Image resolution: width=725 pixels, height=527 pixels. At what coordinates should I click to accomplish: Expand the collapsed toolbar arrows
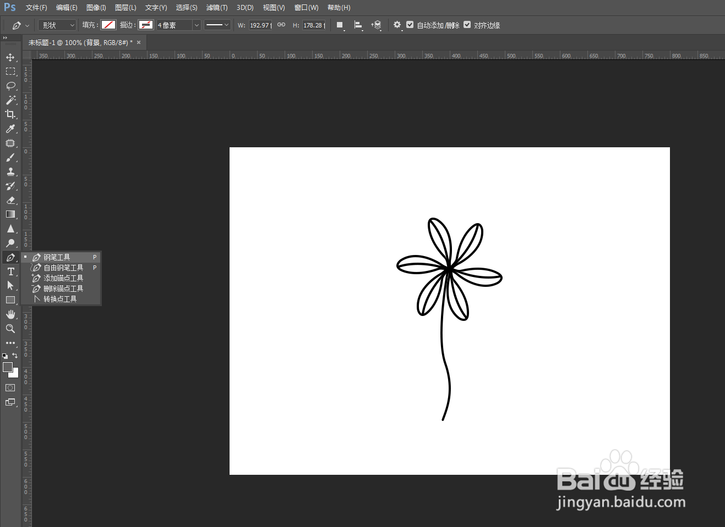pos(5,38)
